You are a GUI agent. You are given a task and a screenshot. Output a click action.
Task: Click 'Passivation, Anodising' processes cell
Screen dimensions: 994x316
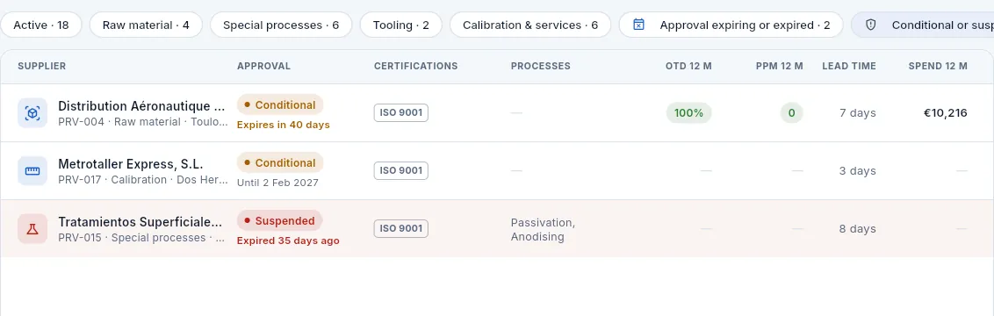click(544, 230)
